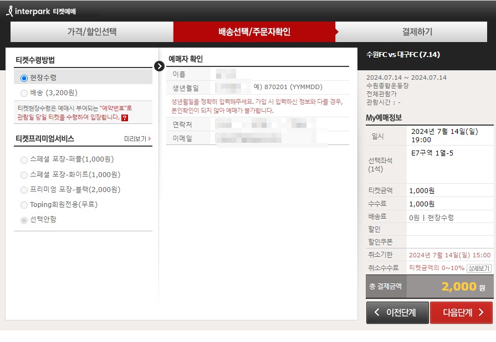
Task: Click the round black arrow icon beside 예매자 확인
Action: click(x=159, y=66)
